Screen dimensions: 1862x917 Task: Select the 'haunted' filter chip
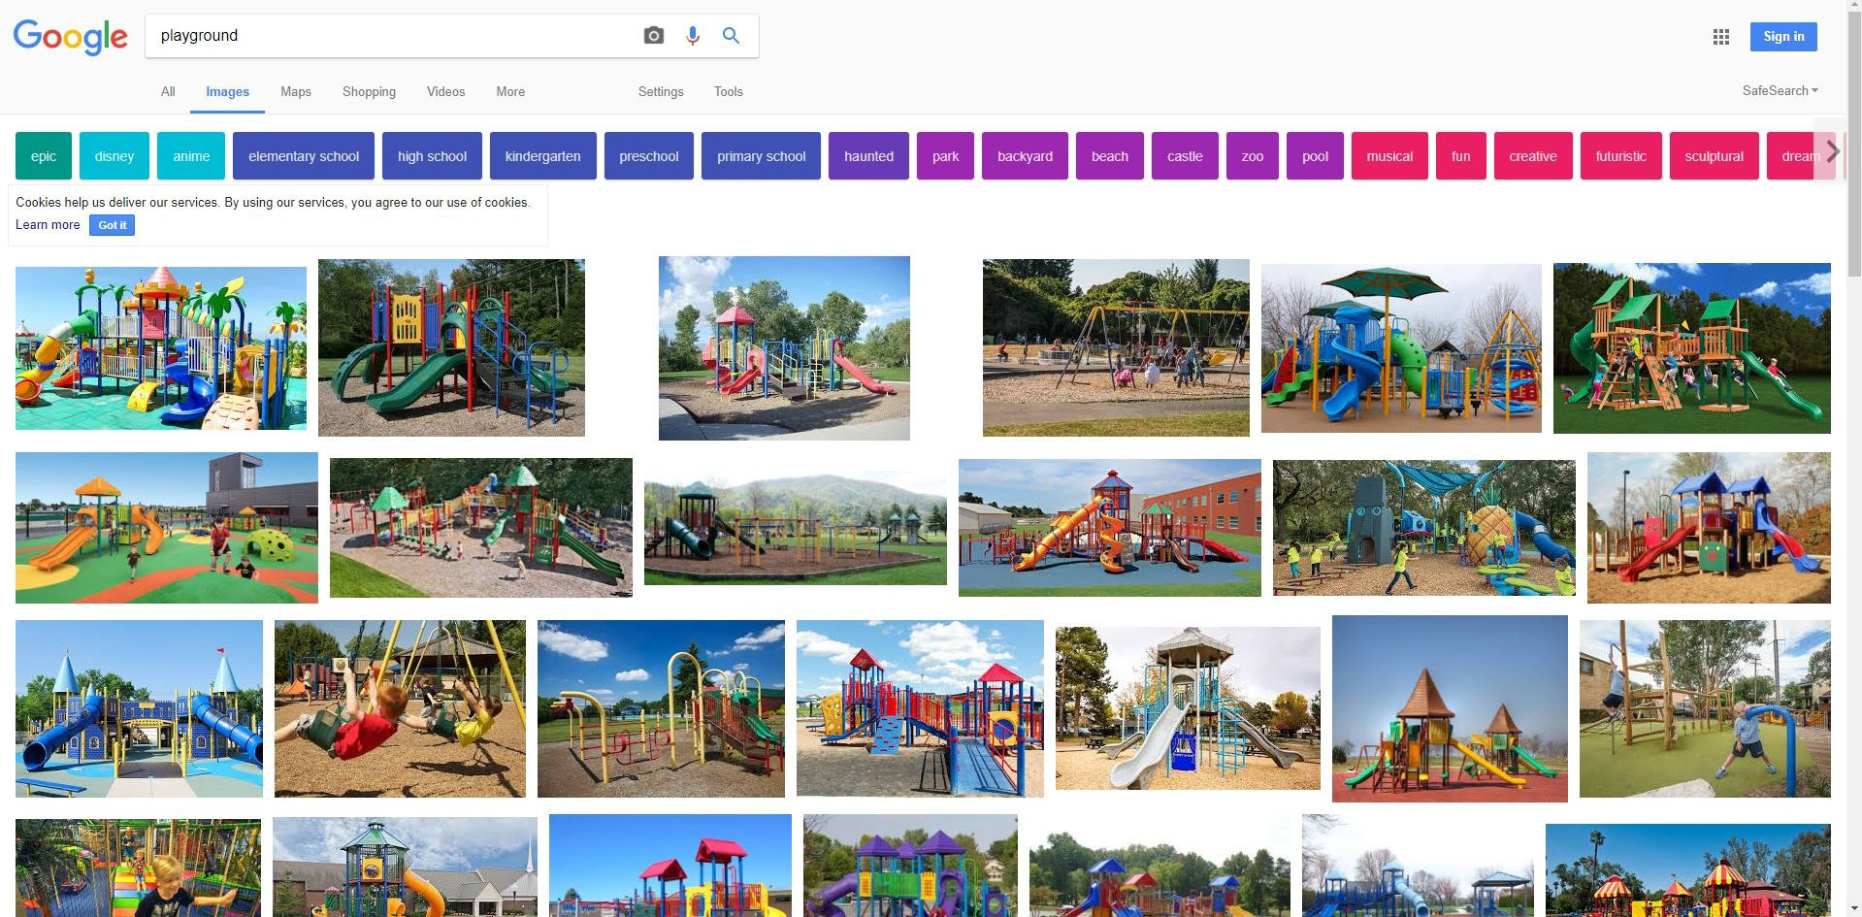(x=868, y=156)
